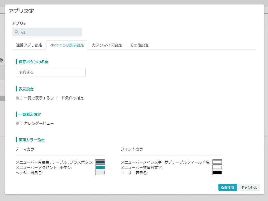Viewport: 268px width, 201px height.
Task: Open the ヘッダー背景色 color swatch
Action: click(x=100, y=173)
